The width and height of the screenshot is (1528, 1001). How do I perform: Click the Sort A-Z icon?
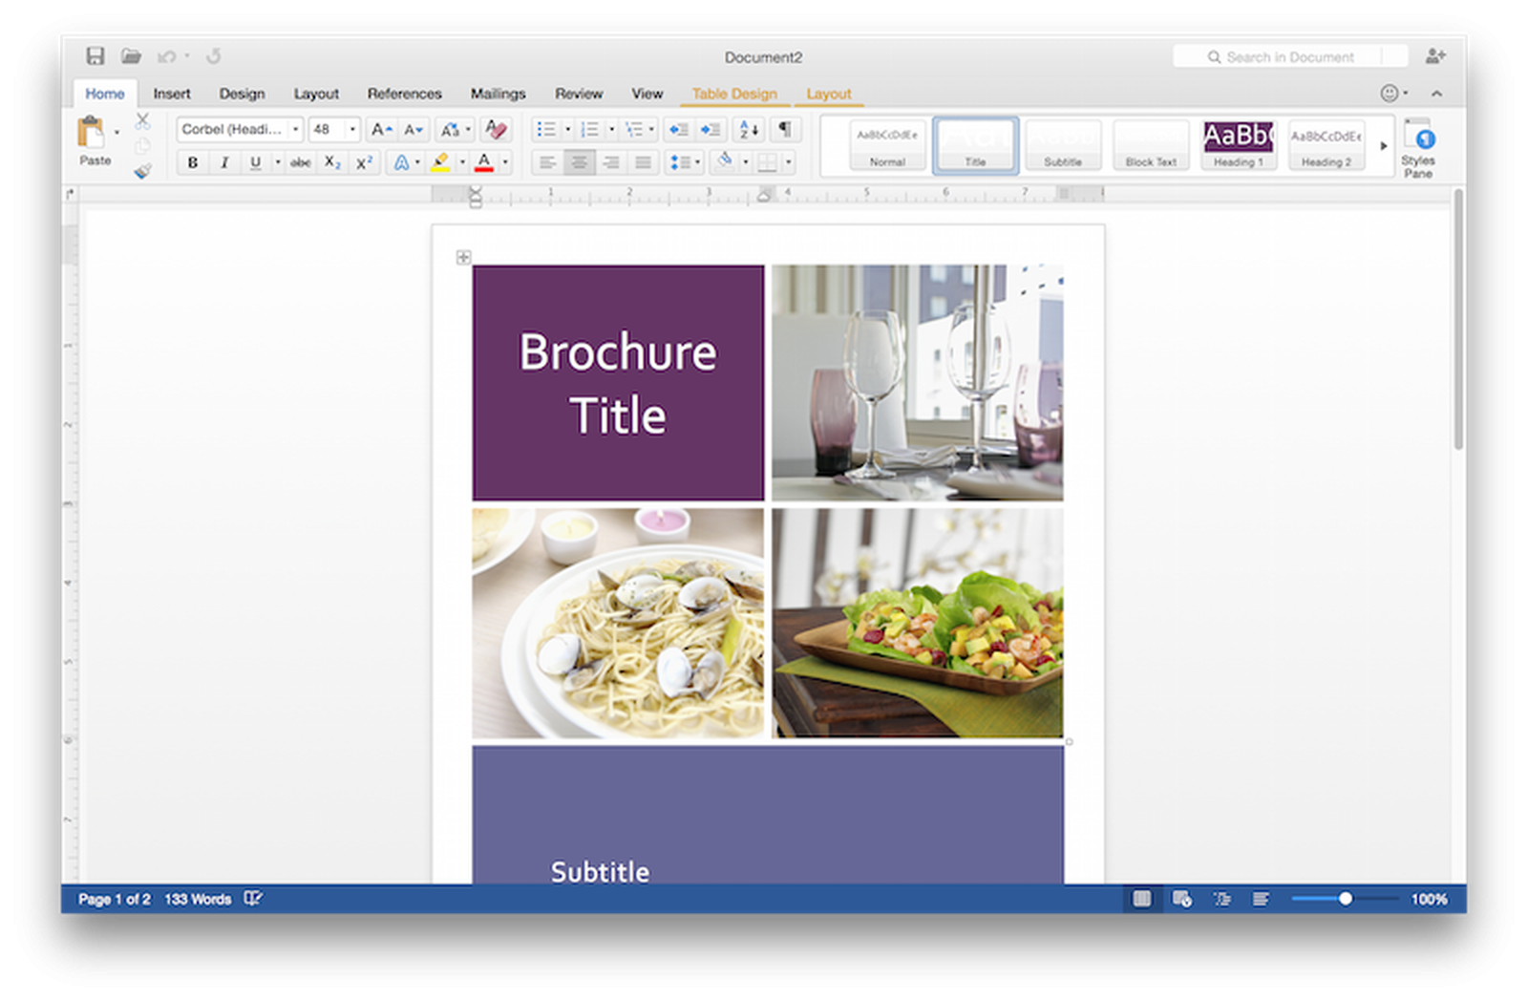749,129
